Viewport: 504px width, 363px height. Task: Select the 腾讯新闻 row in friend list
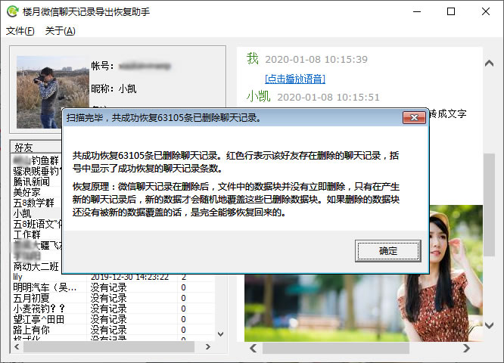(37, 181)
